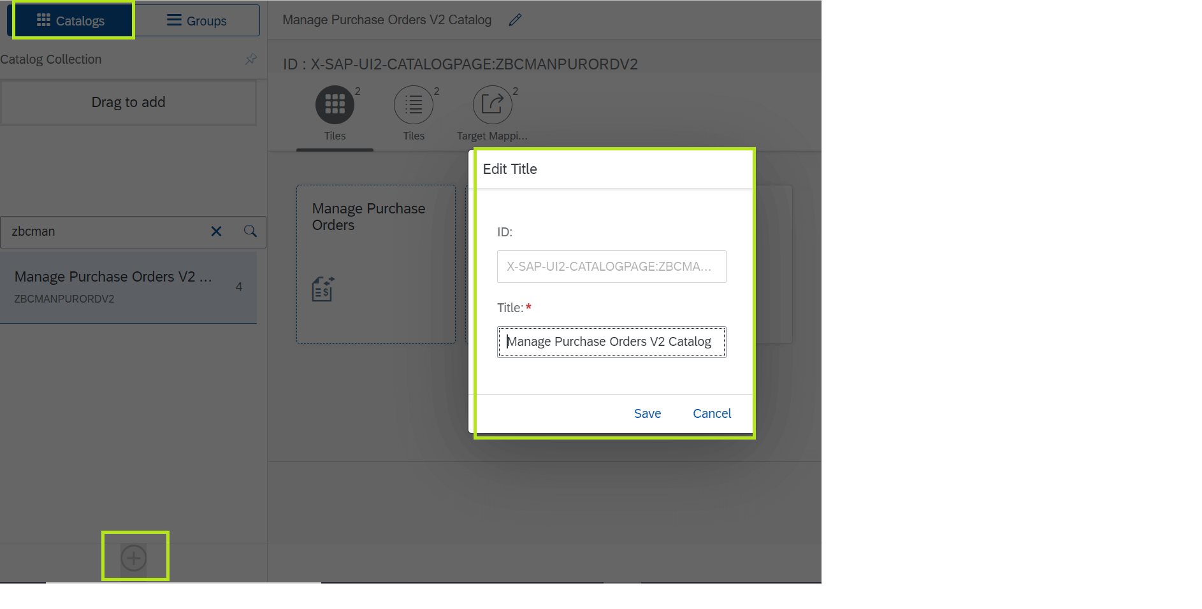Image resolution: width=1202 pixels, height=609 pixels.
Task: Select the Tiles list view icon
Action: (x=414, y=104)
